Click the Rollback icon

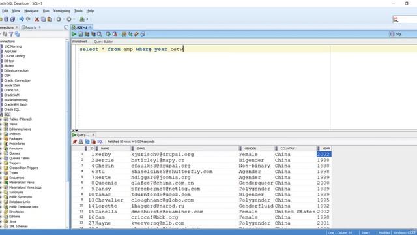coord(115,34)
